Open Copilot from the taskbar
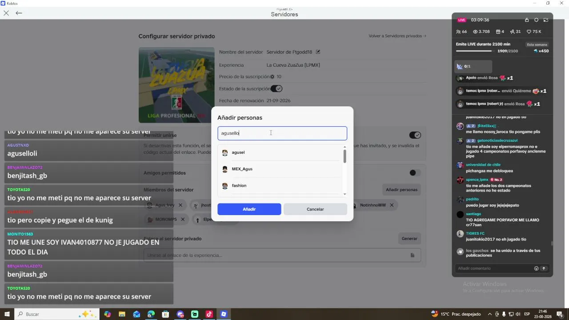569x320 pixels. (x=108, y=314)
